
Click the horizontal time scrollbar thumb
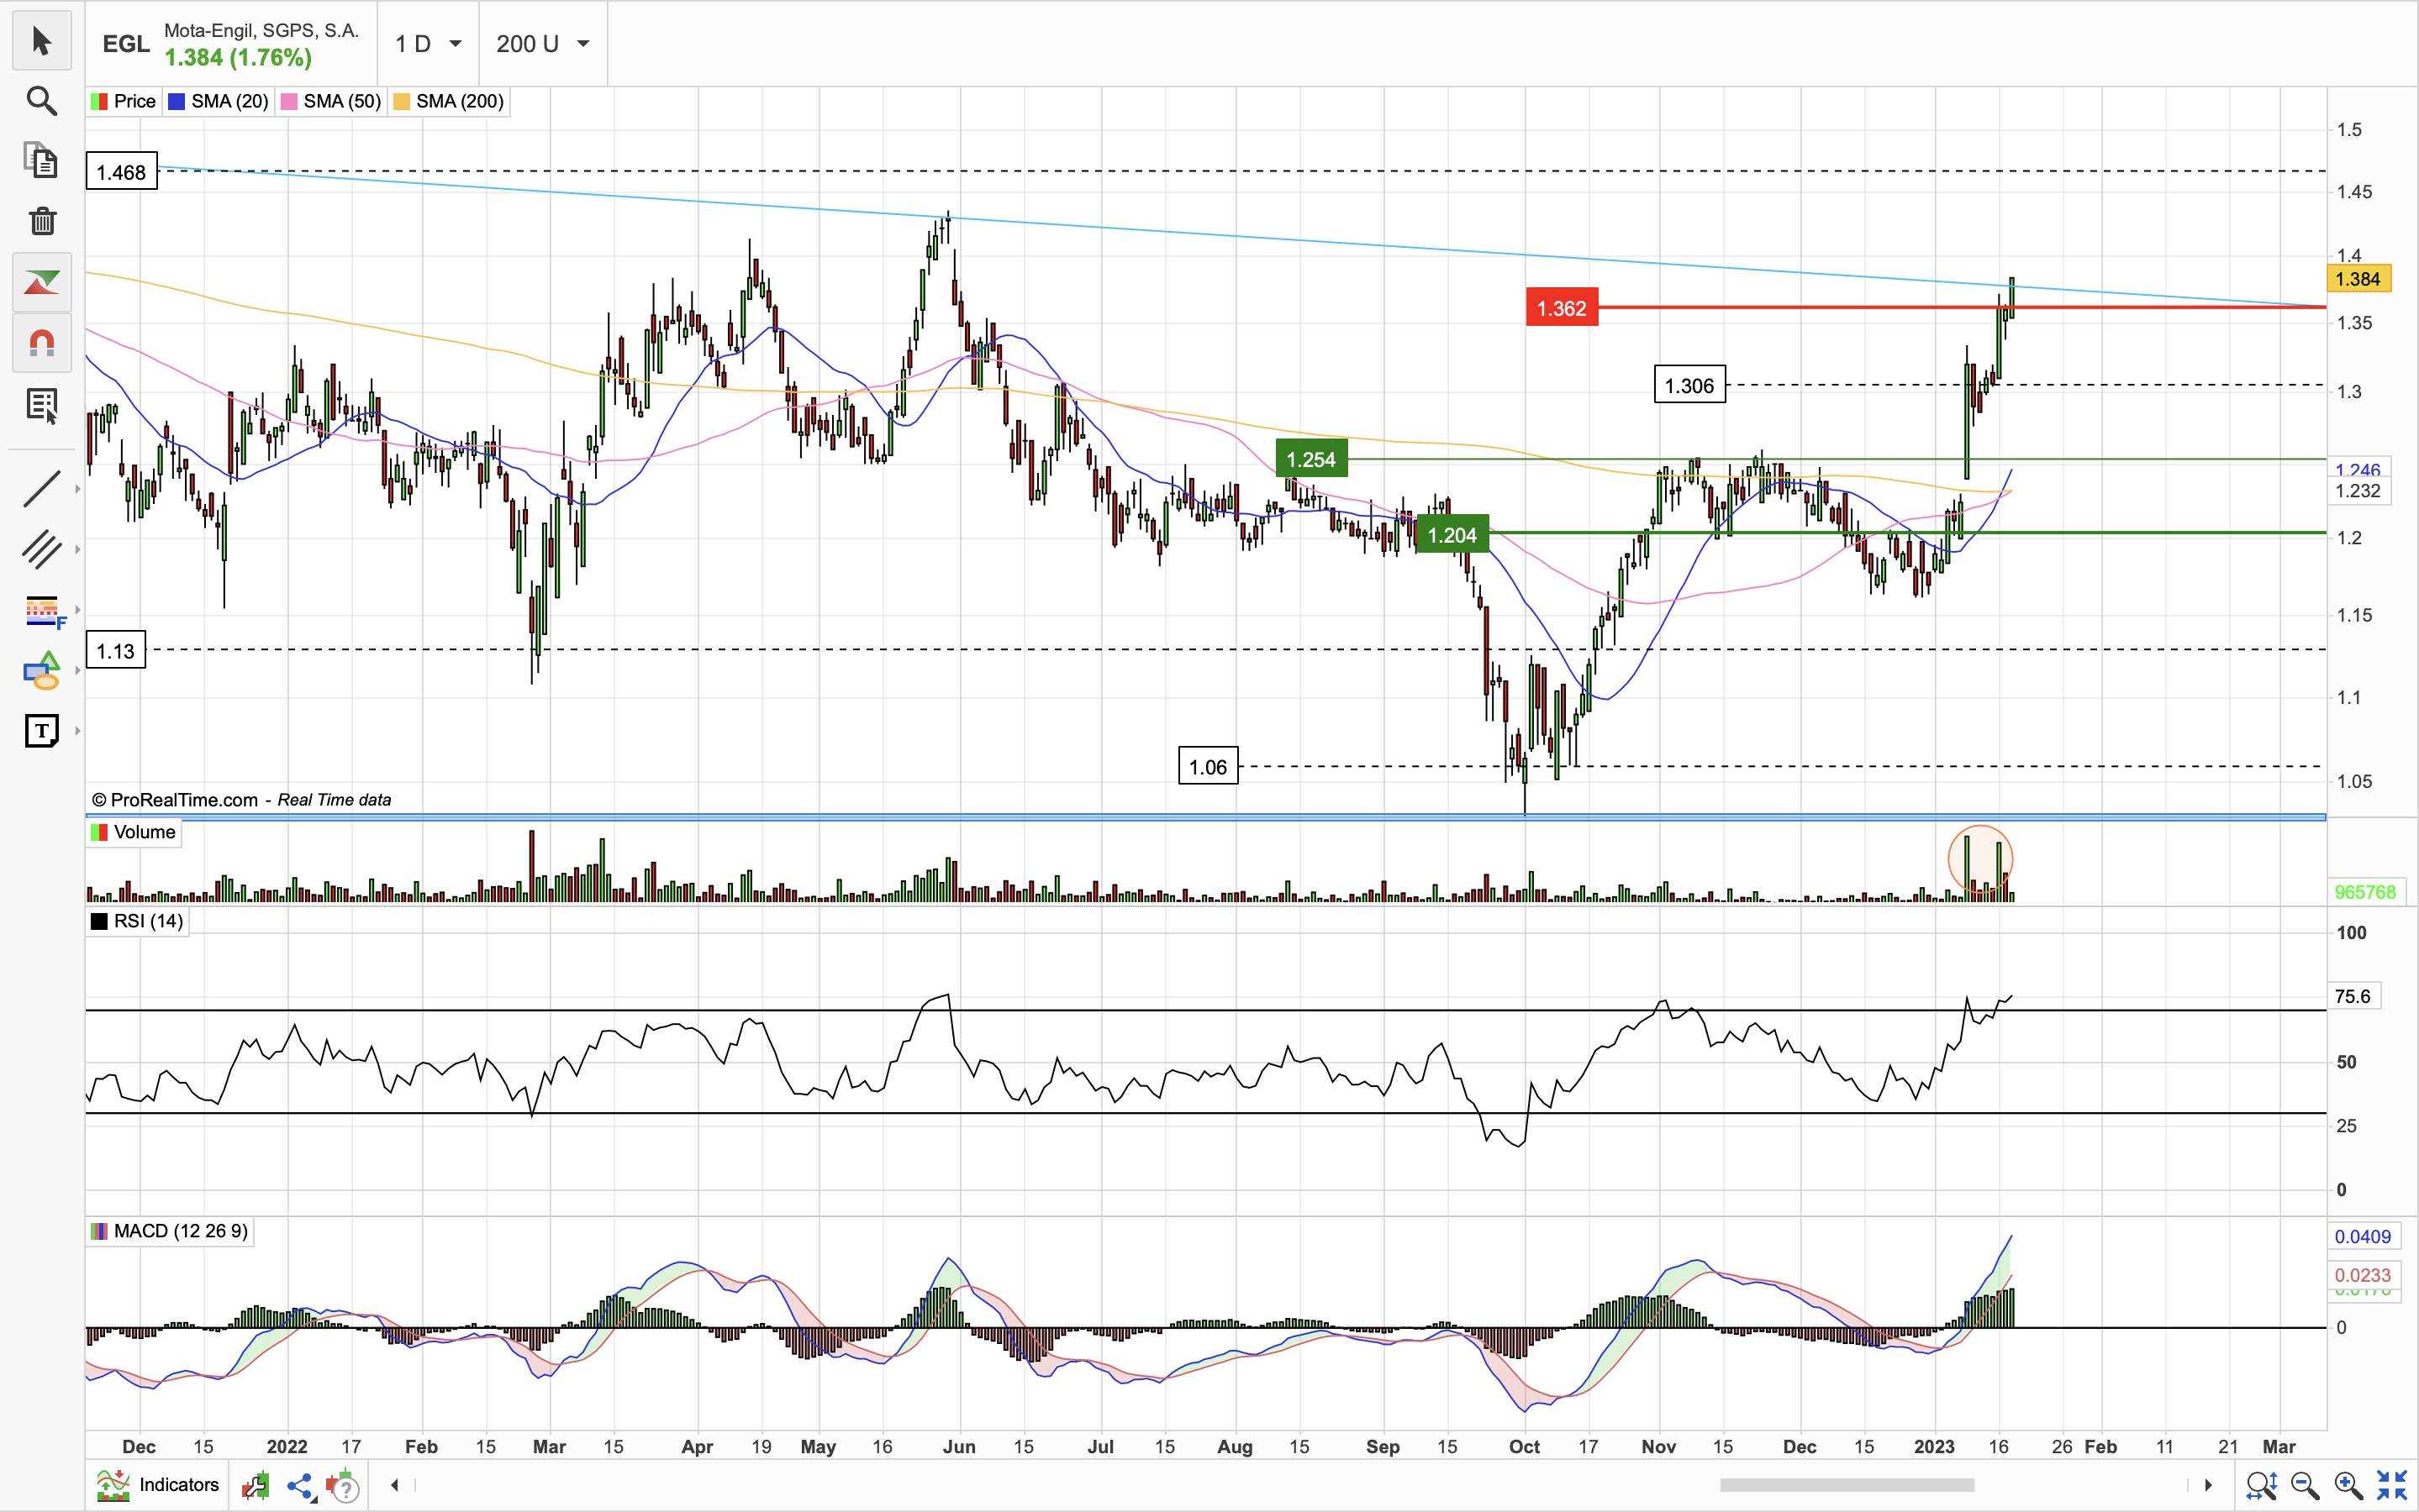click(1847, 1485)
